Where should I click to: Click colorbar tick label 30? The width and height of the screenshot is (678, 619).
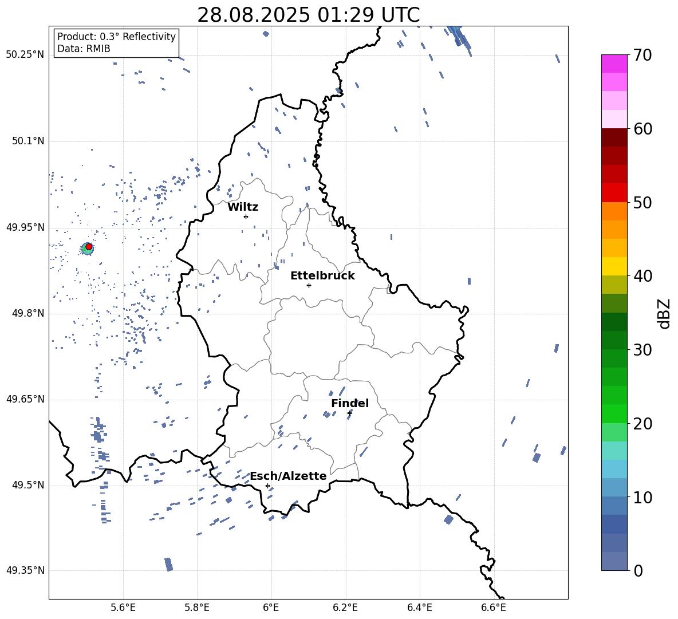point(642,349)
